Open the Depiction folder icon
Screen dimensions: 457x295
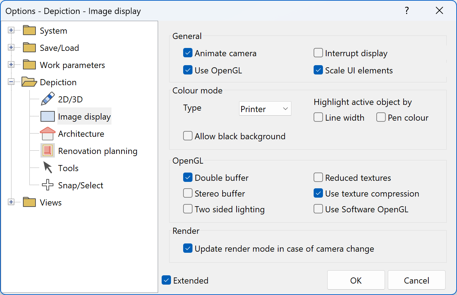point(29,82)
